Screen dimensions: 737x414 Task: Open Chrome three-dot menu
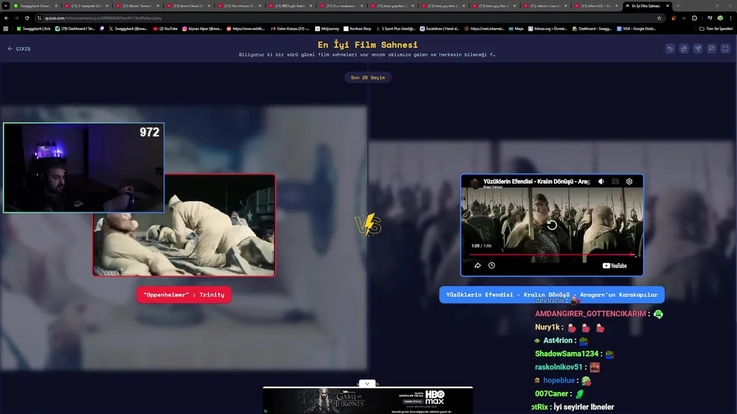point(730,18)
